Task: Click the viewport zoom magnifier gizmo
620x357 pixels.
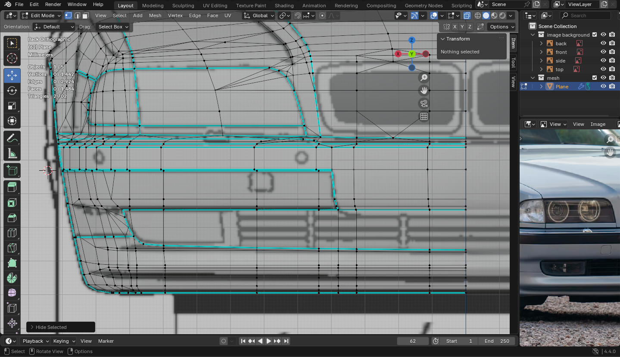Action: pyautogui.click(x=424, y=78)
